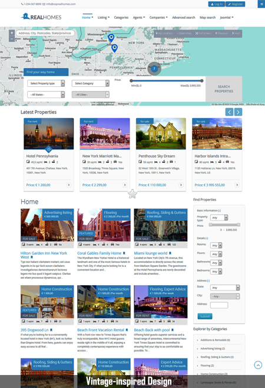Screen dimensions: 265x388
Task: Submit the Find Properties form
Action: pos(205,316)
